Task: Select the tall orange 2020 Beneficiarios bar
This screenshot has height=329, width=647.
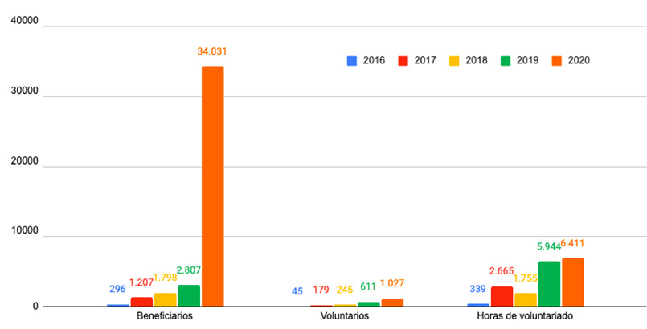Action: (x=213, y=186)
